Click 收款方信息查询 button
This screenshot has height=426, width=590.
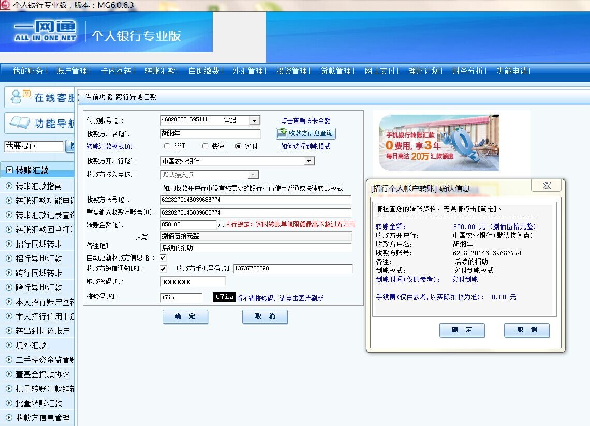point(306,133)
